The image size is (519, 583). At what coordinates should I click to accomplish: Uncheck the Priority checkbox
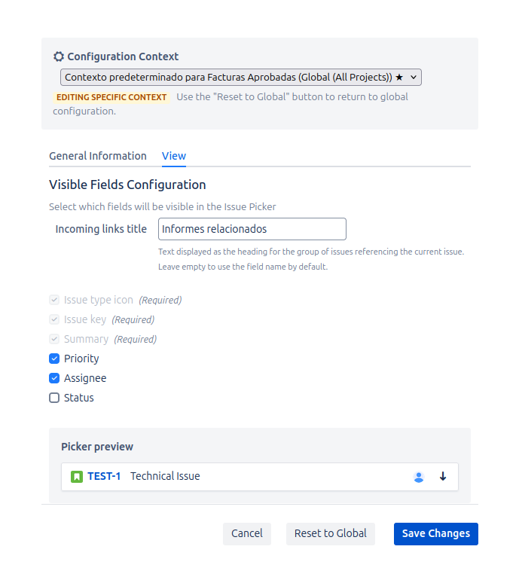tap(54, 359)
